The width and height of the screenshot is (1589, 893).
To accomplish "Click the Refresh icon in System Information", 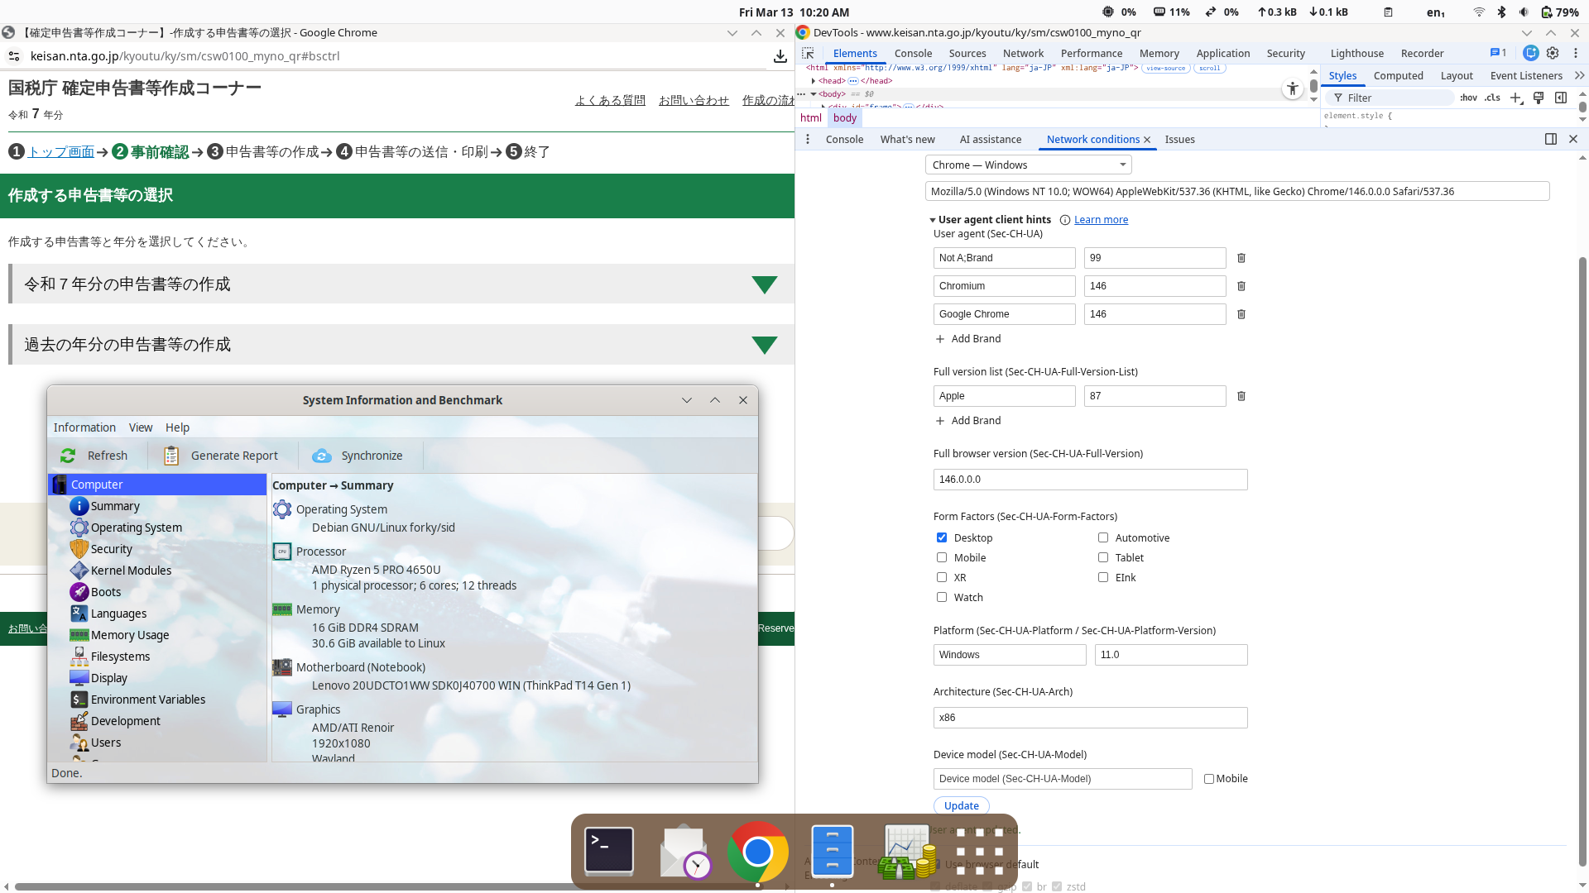I will coord(68,456).
